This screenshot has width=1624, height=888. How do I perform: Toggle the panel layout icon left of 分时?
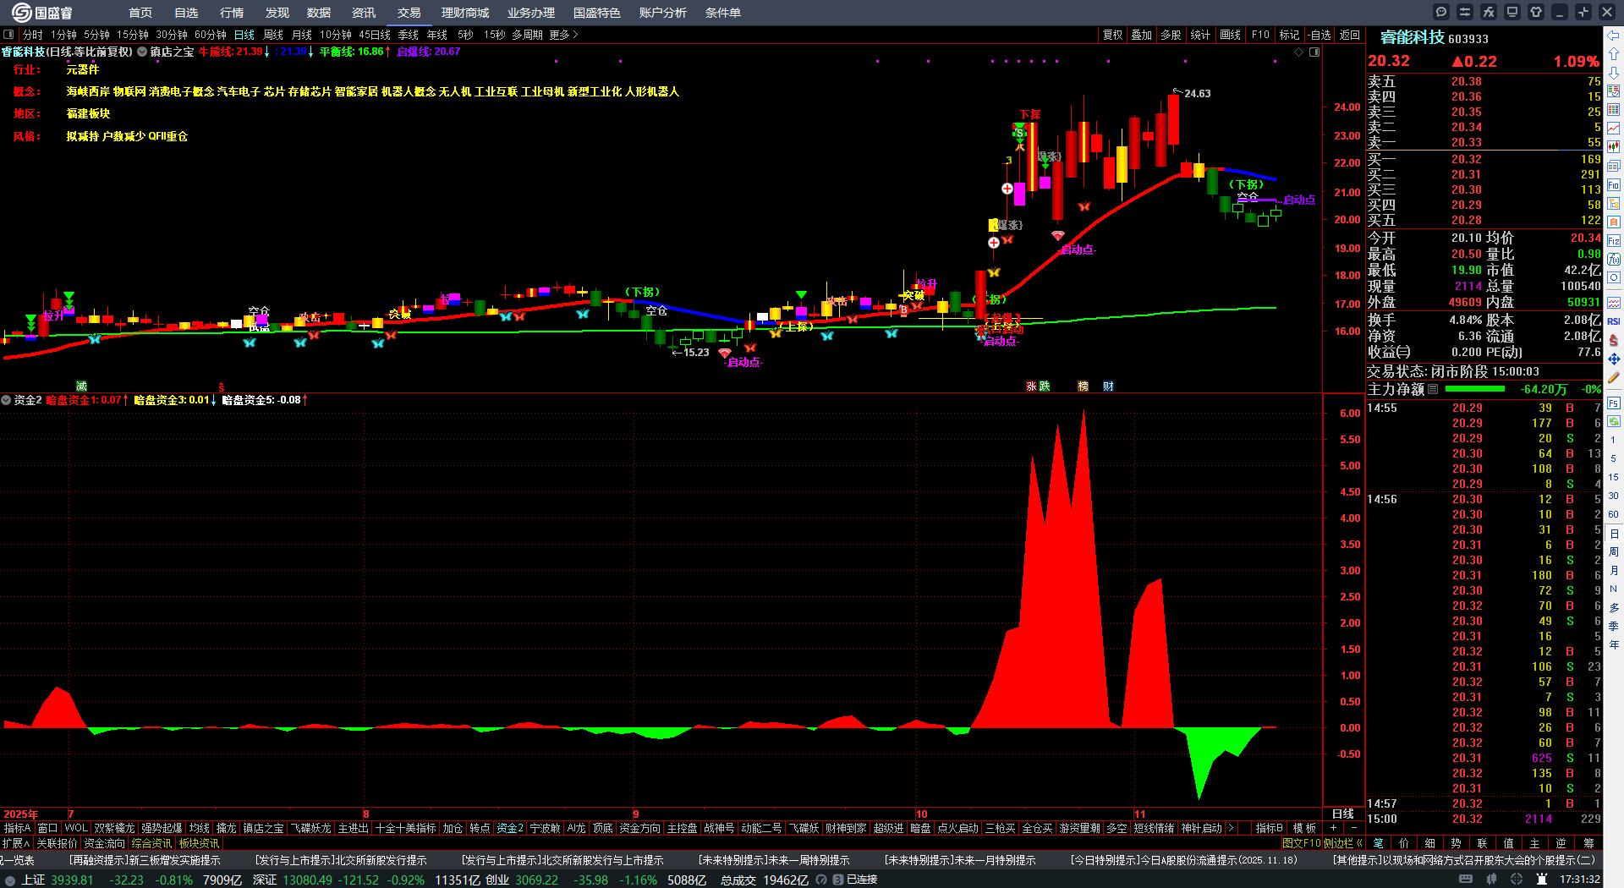(8, 35)
